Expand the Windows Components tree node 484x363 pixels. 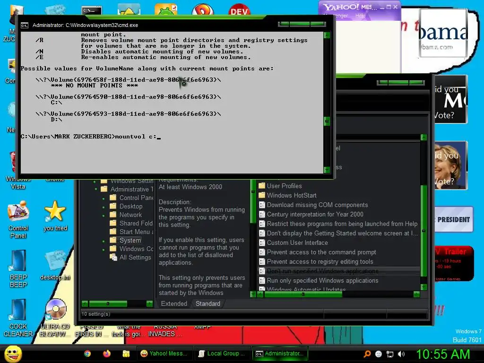click(104, 249)
